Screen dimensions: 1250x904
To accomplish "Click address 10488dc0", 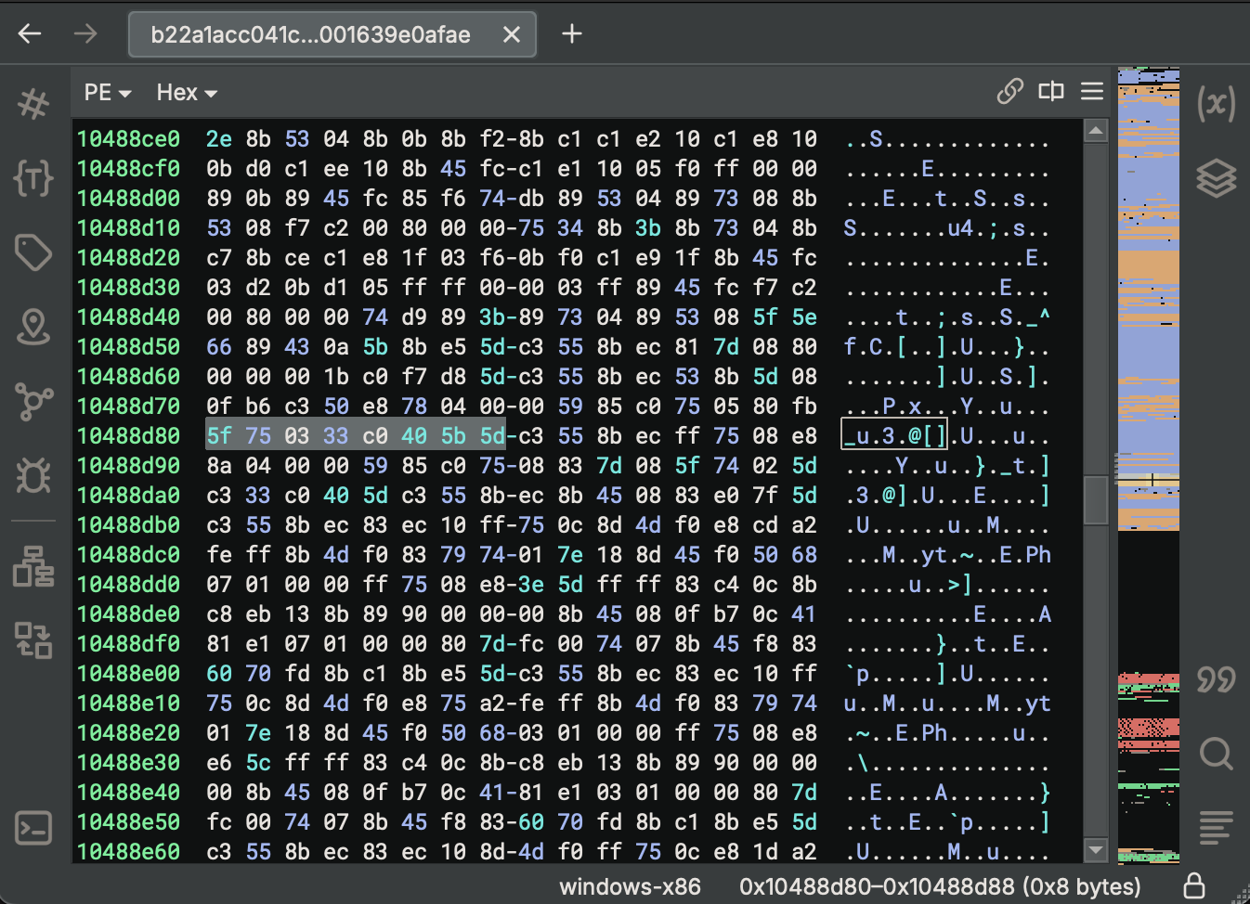I will click(x=128, y=555).
